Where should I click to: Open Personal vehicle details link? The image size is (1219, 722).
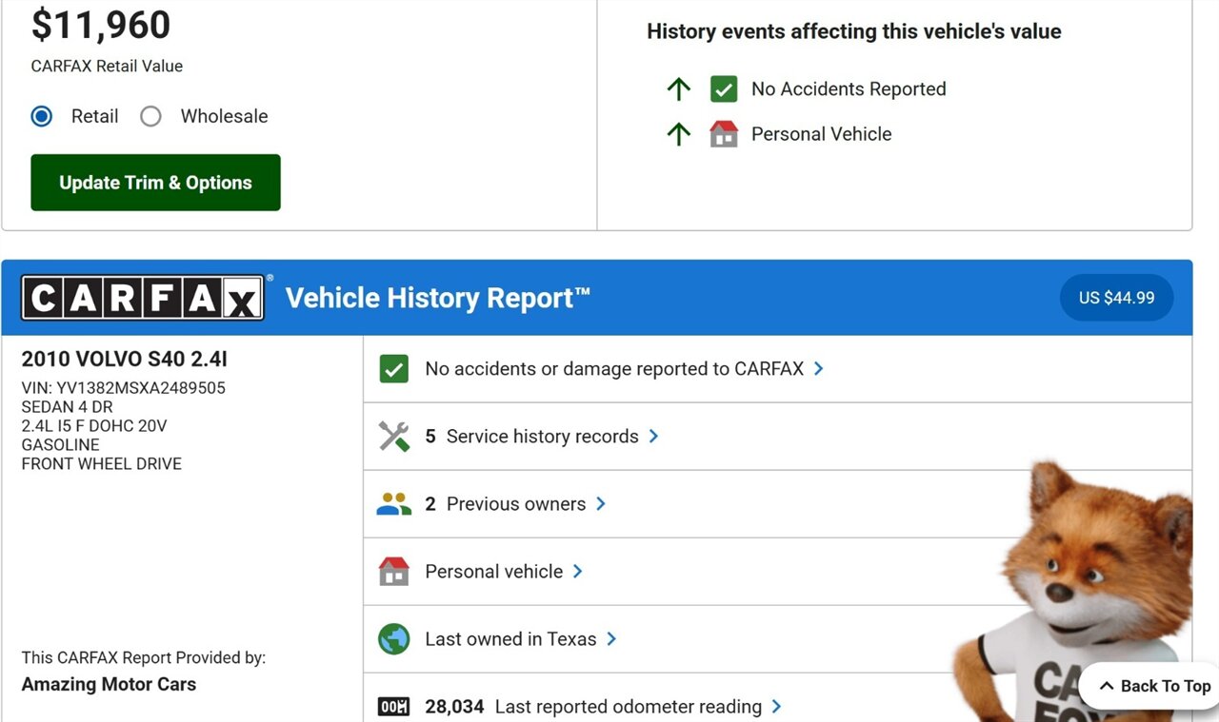tap(504, 572)
